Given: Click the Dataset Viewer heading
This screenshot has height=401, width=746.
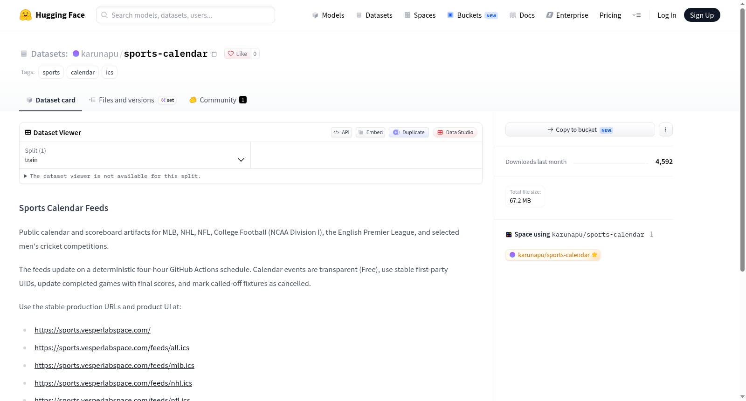Looking at the screenshot, I should tap(57, 133).
